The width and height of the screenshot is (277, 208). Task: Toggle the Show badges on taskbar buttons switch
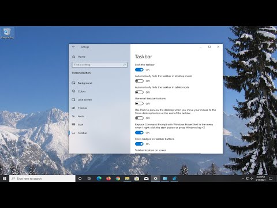(x=139, y=144)
